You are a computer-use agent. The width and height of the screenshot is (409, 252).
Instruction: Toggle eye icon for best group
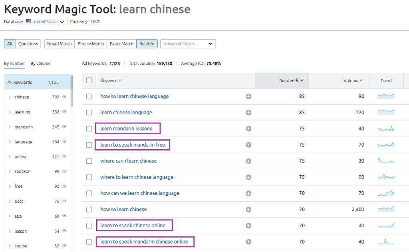64,201
